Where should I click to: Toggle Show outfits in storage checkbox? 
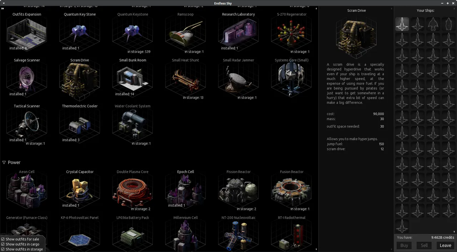[x=3, y=249]
